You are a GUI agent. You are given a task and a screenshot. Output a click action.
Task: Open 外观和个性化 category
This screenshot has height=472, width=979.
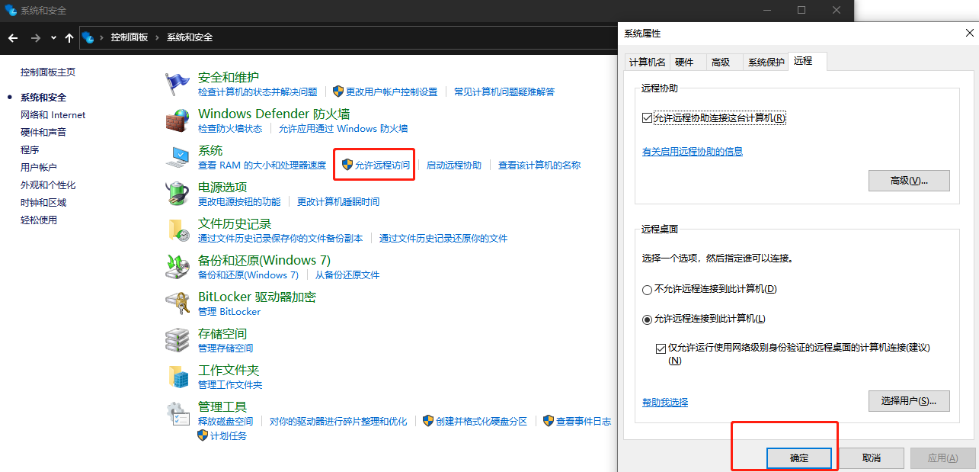48,185
